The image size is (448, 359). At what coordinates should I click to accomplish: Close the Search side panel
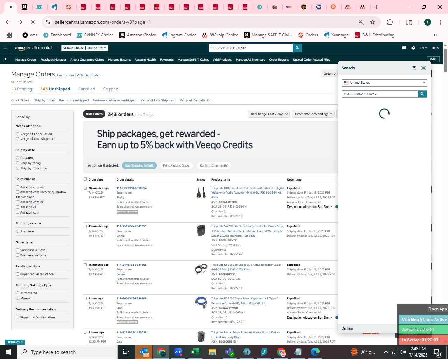click(x=423, y=68)
